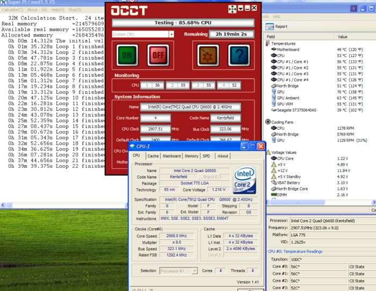This screenshot has width=376, height=291.
Task: Click the Intel Core 2 Quad logo
Action: 244,180
